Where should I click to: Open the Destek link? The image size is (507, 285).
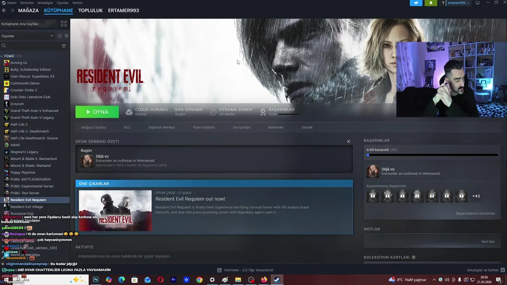307,127
